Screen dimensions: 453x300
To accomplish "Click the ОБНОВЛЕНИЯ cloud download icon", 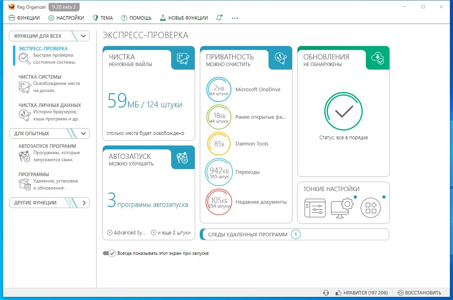I will pos(378,58).
